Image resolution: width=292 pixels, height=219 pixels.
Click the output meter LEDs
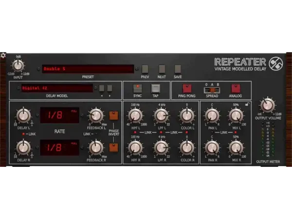pyautogui.click(x=268, y=139)
